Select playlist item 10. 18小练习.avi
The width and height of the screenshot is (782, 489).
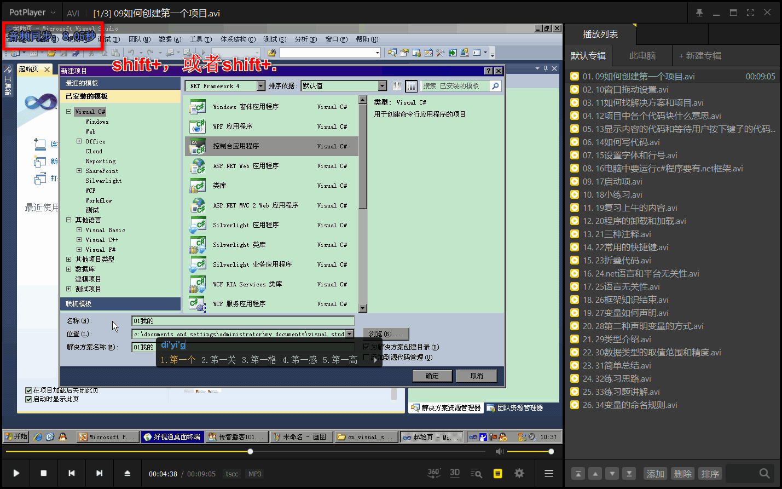pos(673,194)
